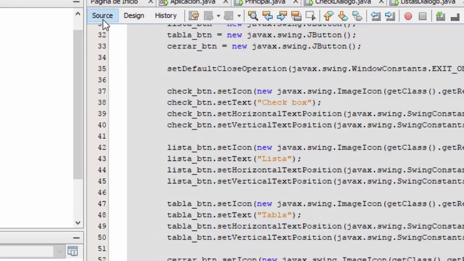Click line number 51 in gutter
464x261 pixels.
pos(102,249)
